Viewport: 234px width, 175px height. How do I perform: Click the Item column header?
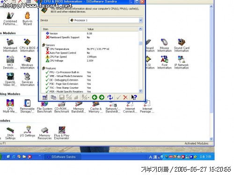click(x=64, y=29)
